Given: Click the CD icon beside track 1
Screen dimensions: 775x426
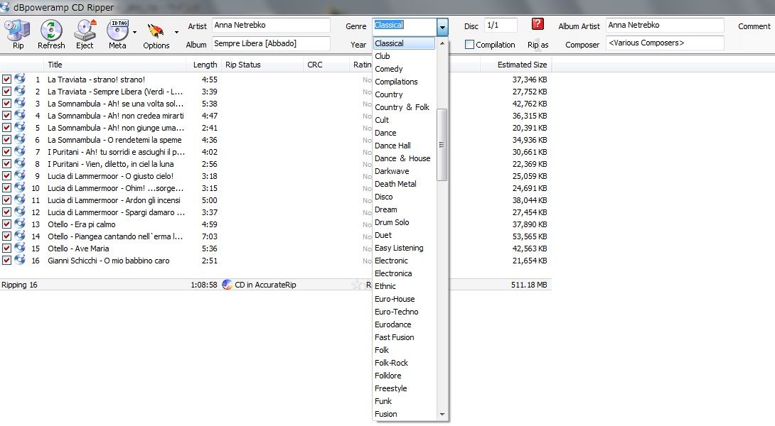Looking at the screenshot, I should [20, 79].
